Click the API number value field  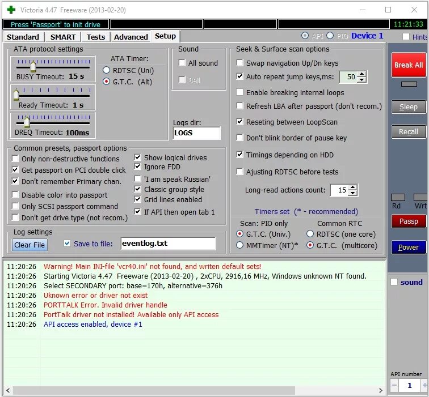[x=410, y=385]
